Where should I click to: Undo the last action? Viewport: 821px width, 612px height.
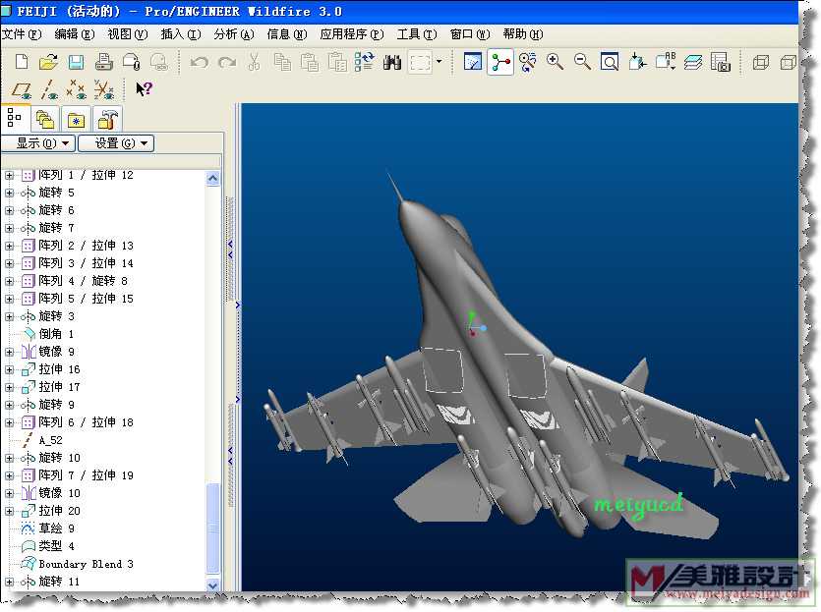(x=199, y=63)
